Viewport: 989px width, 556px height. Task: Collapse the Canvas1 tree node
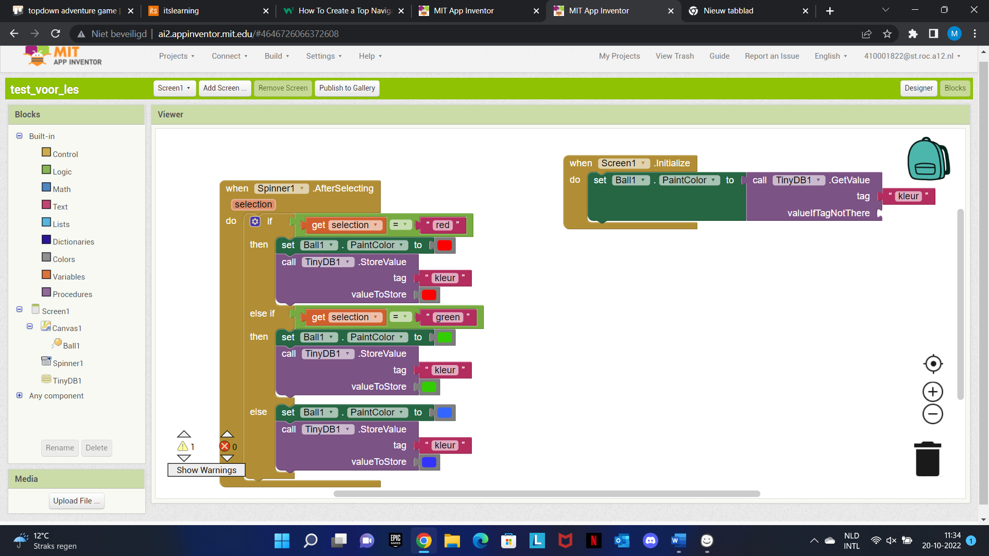(30, 326)
